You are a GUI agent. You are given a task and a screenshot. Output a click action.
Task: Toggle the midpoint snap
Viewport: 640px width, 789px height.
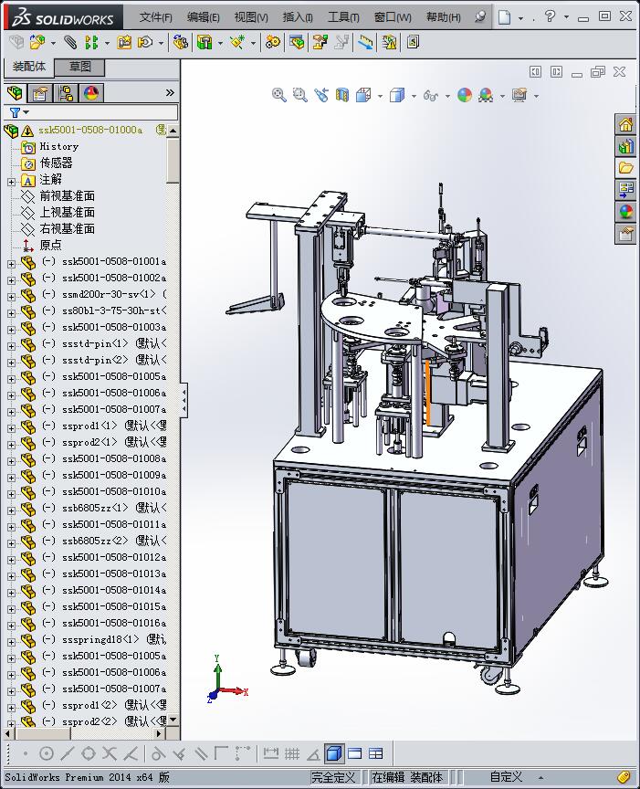(x=67, y=753)
